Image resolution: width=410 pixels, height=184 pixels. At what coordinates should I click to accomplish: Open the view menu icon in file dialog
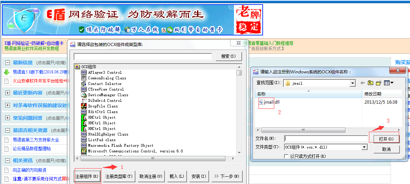point(389,83)
